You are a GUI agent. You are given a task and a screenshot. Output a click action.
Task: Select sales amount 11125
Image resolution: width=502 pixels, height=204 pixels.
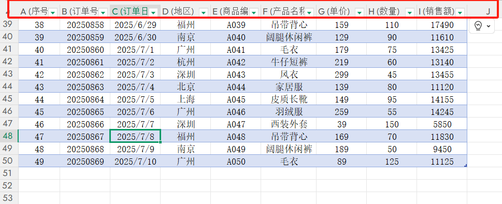click(442, 162)
